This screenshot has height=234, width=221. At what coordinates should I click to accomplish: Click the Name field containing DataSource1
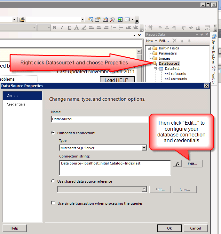(x=99, y=119)
